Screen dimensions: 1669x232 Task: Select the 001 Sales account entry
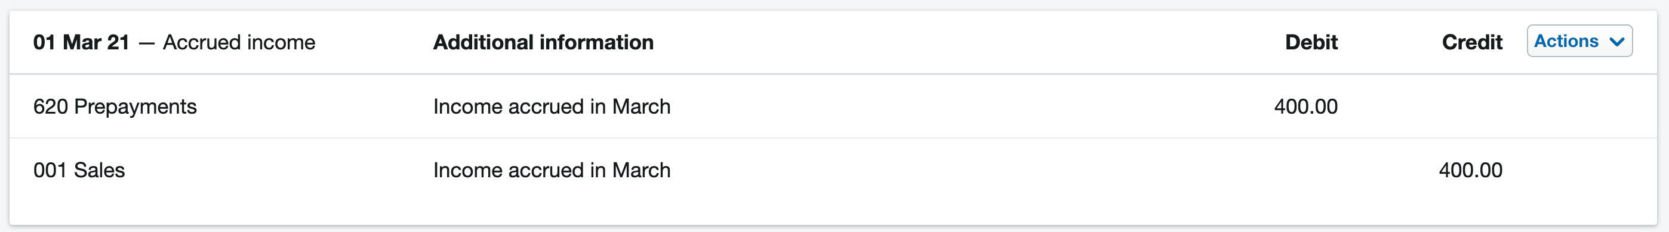tap(79, 170)
